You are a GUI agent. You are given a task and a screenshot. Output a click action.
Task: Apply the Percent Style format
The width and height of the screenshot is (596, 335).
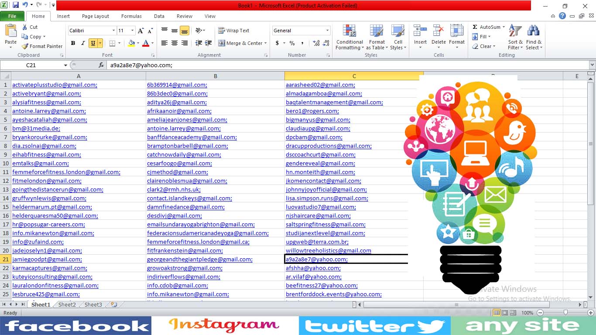click(x=291, y=44)
